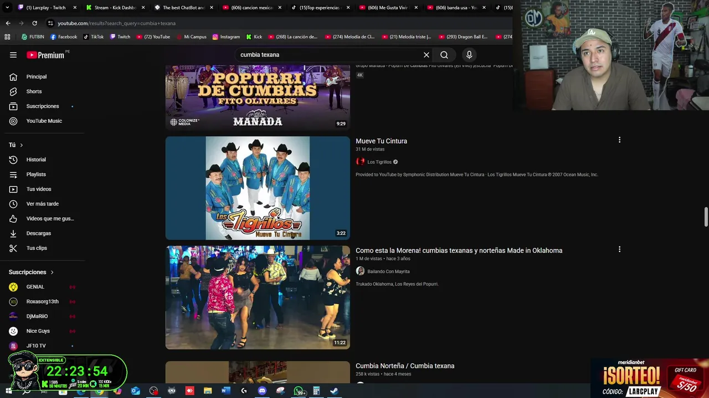The image size is (709, 398).
Task: Open Roxasorg13th channel subscription
Action: tap(42, 301)
